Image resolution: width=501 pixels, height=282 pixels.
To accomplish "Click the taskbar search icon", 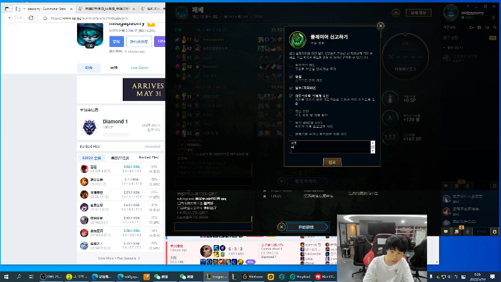I will [x=19, y=276].
